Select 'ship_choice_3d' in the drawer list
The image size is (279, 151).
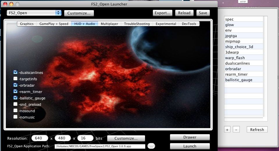pos(244,47)
